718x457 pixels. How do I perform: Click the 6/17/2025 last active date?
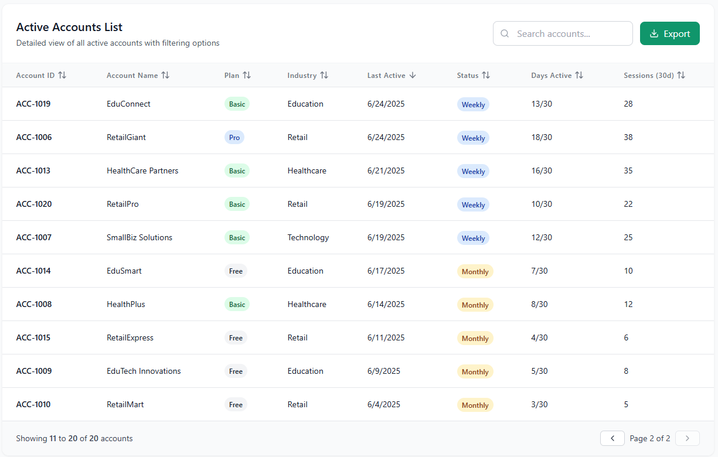pyautogui.click(x=386, y=271)
